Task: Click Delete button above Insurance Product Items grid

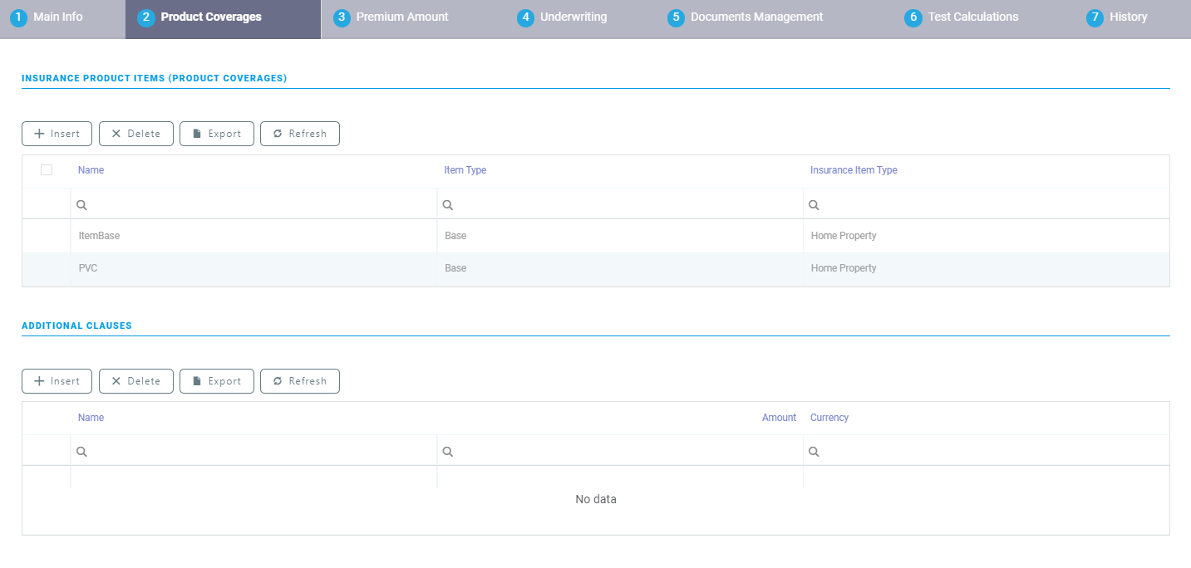Action: point(135,134)
